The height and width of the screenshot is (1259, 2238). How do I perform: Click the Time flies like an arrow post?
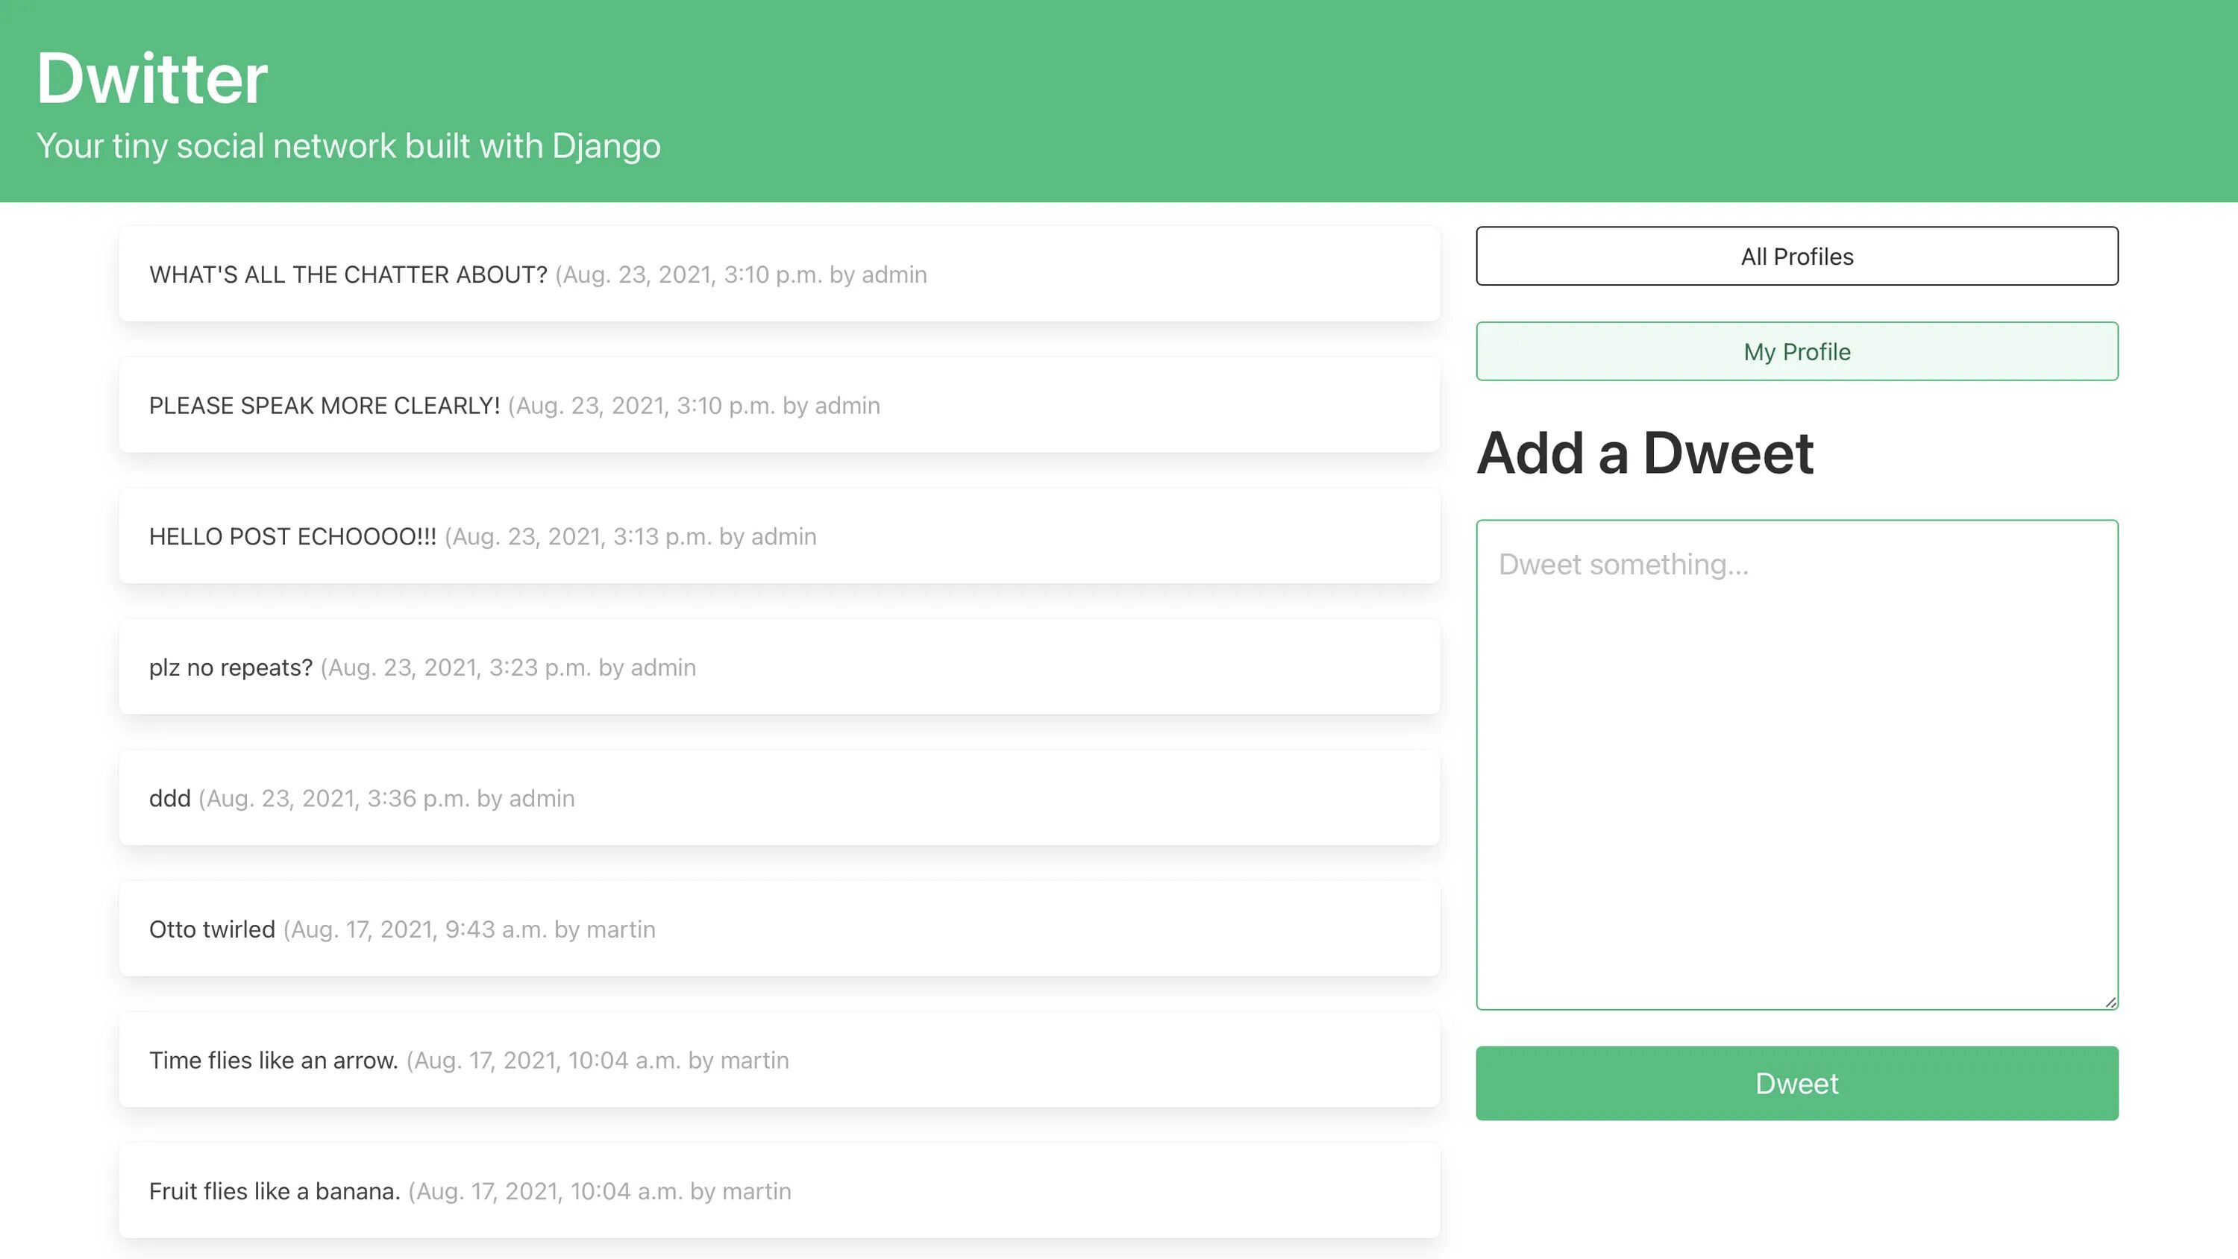780,1059
